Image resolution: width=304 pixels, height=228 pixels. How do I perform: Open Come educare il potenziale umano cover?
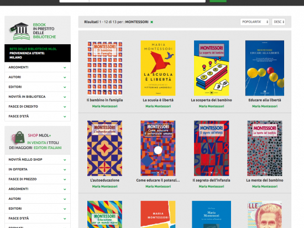pos(158,148)
